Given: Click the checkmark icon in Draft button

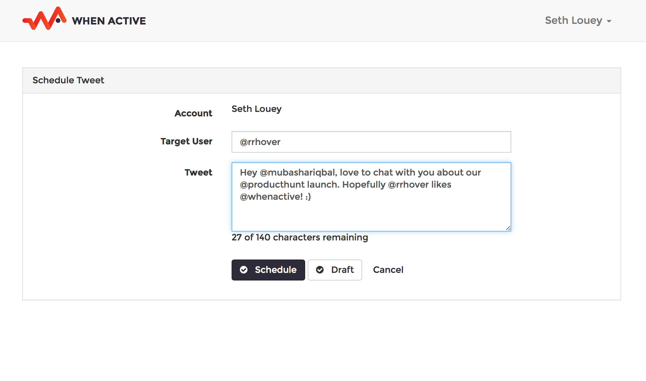Looking at the screenshot, I should (320, 270).
